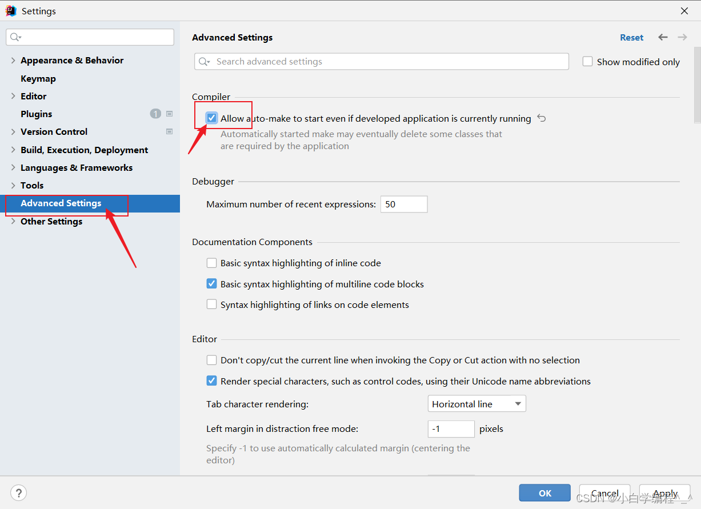
Task: Expand the Tools settings node
Action: click(13, 185)
